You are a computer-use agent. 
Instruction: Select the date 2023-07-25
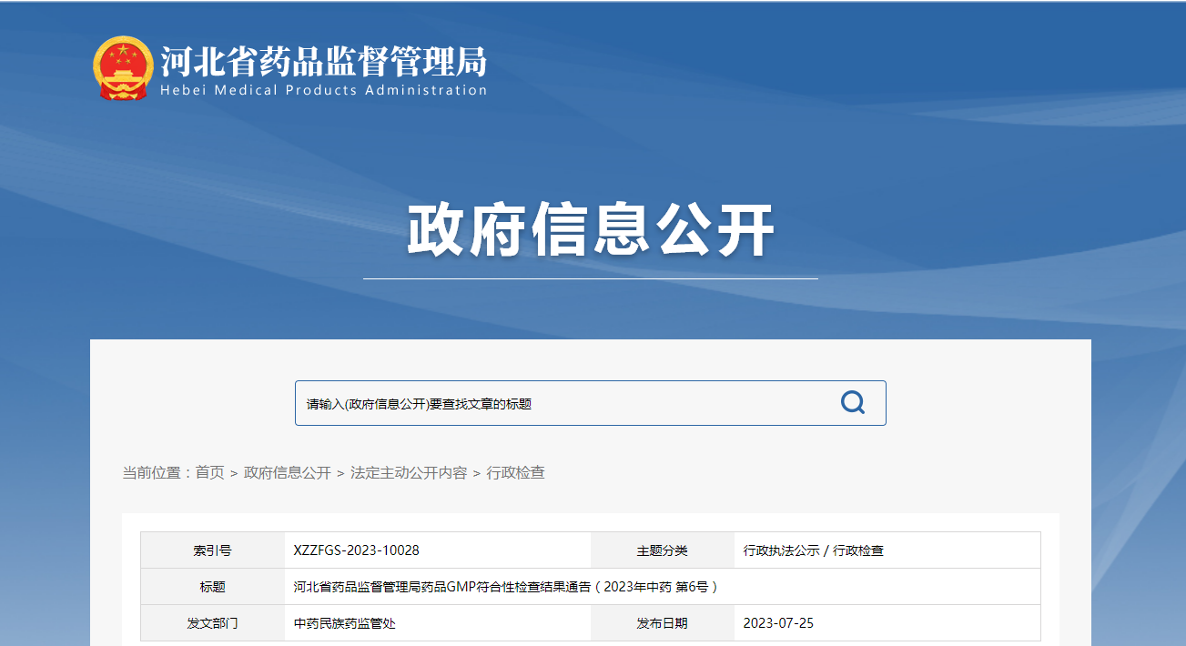778,623
